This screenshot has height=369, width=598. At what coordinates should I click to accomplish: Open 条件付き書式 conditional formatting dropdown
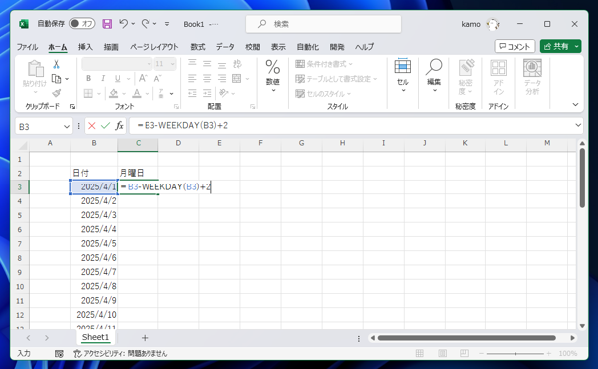point(324,64)
